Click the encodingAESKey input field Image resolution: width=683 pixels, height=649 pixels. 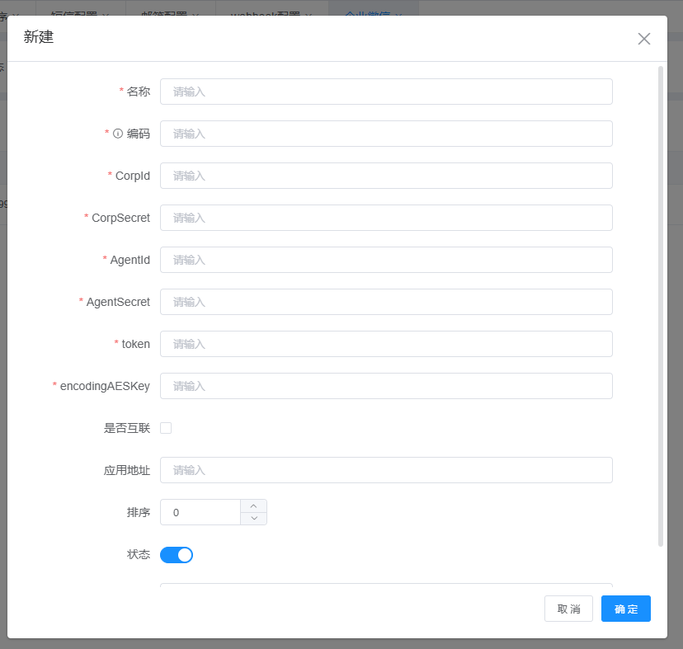386,386
